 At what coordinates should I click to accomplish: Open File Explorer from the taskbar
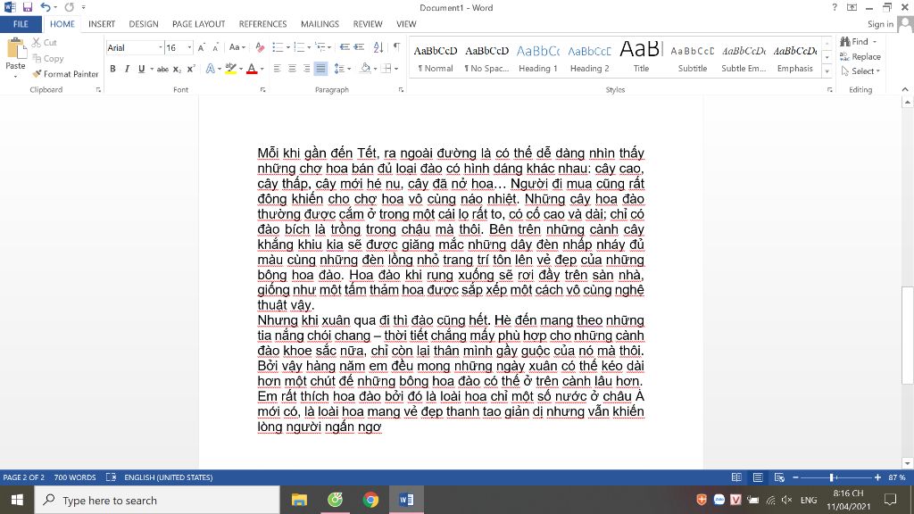(299, 500)
